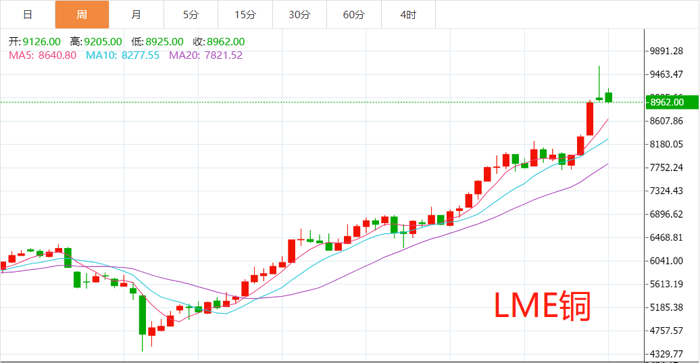This screenshot has height=363, width=700.
Task: Switch to the 日 daily chart tab
Action: point(27,14)
